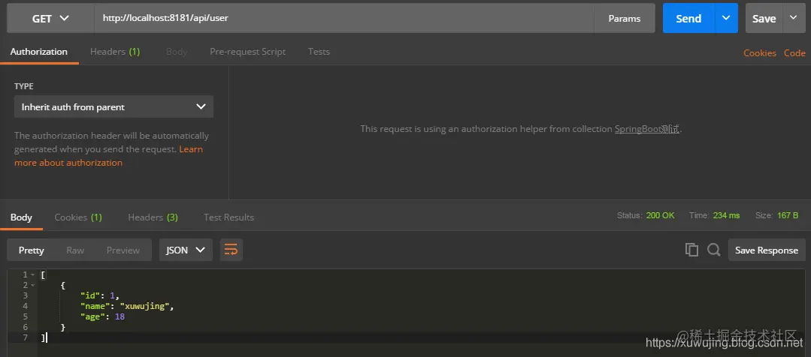The image size is (811, 357).
Task: View the Raw response mode
Action: pyautogui.click(x=75, y=250)
